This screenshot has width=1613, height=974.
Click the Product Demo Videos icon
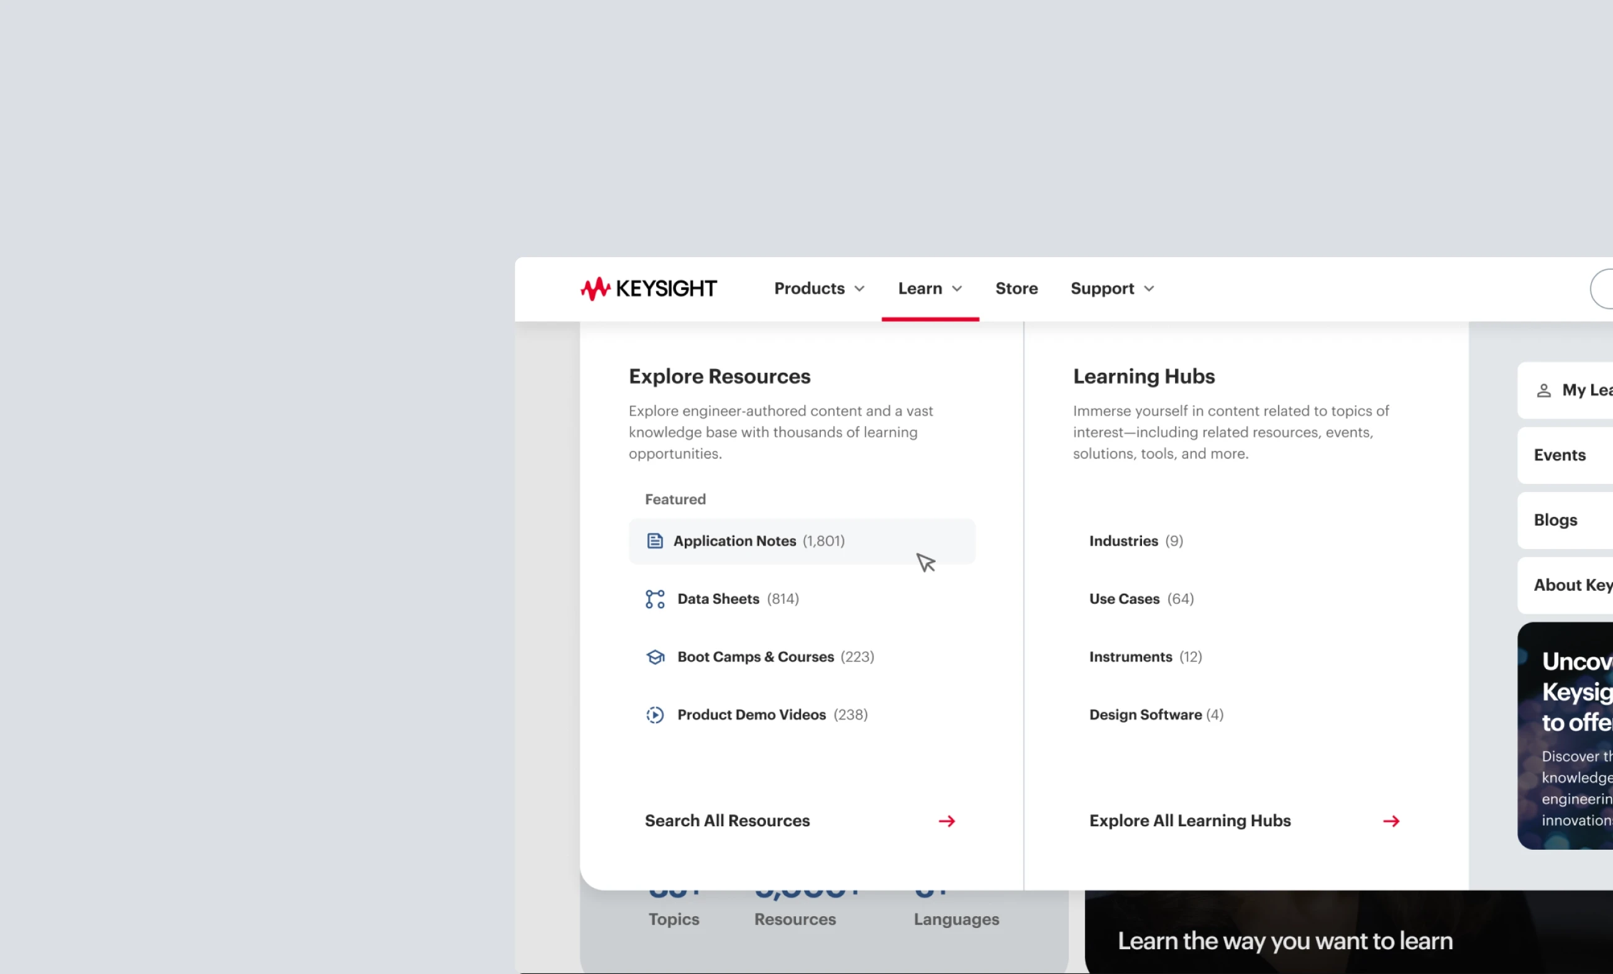click(654, 714)
